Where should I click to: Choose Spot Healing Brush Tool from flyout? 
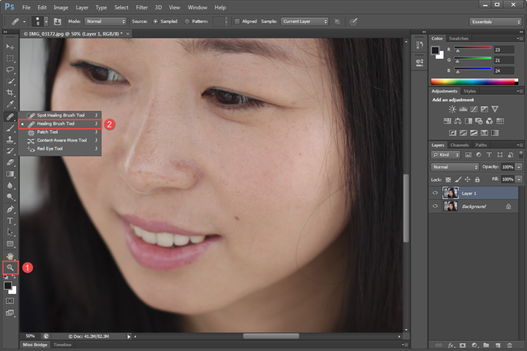coord(60,115)
